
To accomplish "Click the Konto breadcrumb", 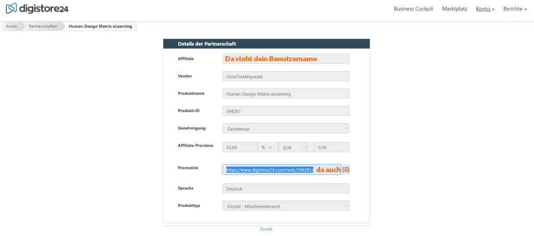I will point(11,26).
